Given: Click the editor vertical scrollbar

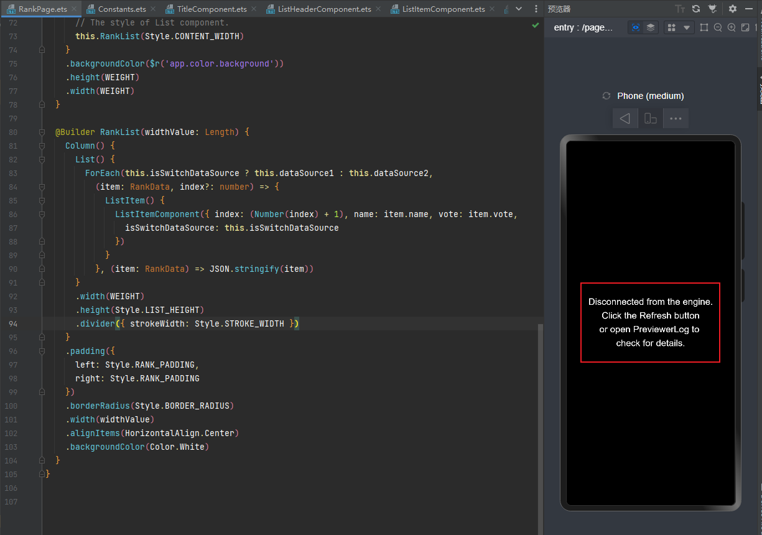Looking at the screenshot, I should pyautogui.click(x=540, y=429).
